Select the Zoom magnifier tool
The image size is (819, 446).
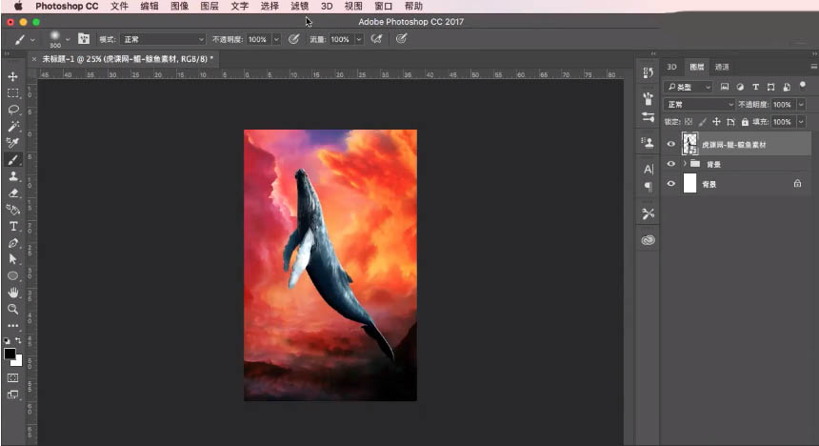(x=13, y=309)
